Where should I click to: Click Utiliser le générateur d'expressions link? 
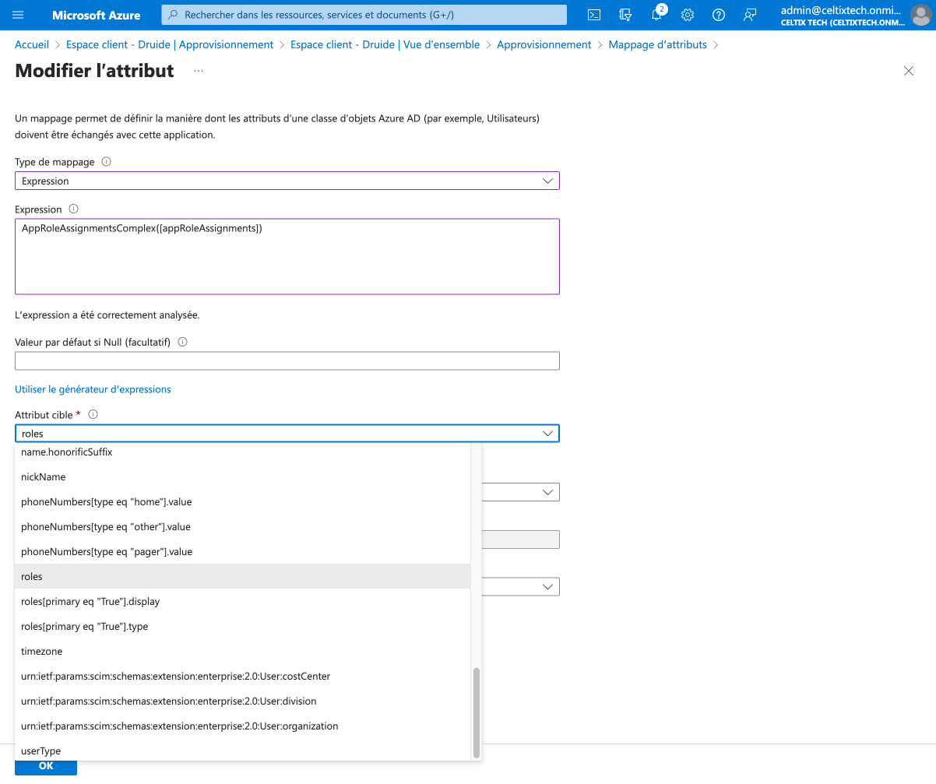pos(93,389)
